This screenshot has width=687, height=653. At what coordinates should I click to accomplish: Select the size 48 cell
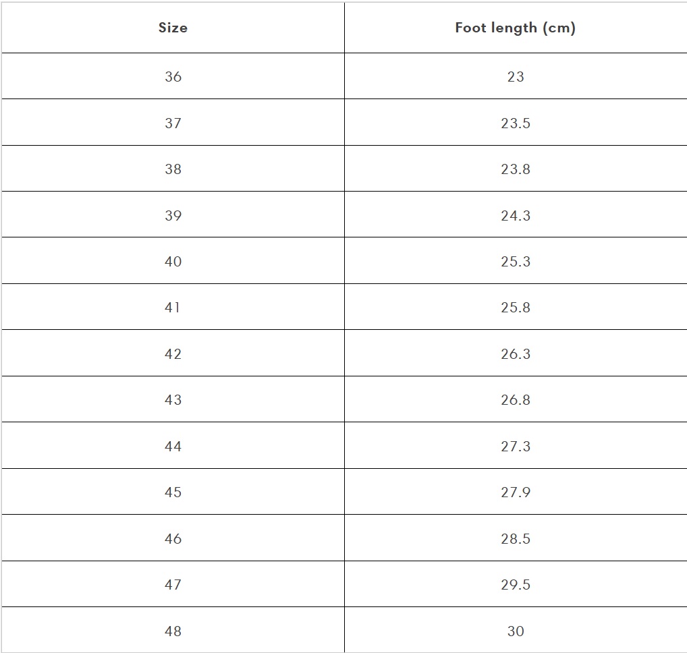pos(173,631)
